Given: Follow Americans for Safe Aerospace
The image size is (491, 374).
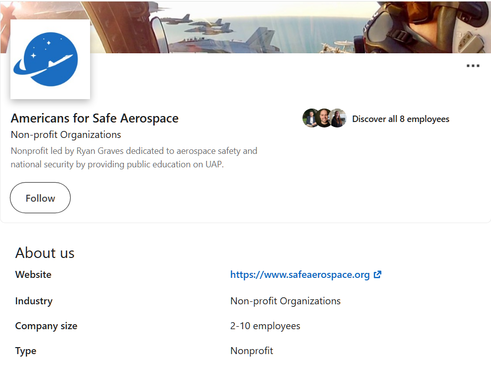Looking at the screenshot, I should click(40, 198).
